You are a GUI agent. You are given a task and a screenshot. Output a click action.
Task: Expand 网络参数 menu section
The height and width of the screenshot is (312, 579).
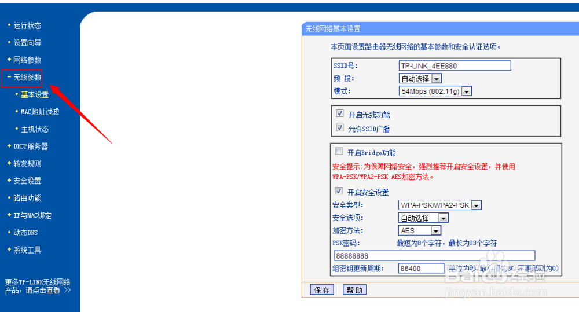[27, 60]
